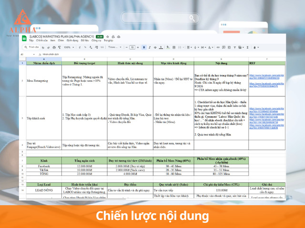The width and height of the screenshot is (305, 228).
Task: Toggle bold formatting
Action: coord(144,47)
